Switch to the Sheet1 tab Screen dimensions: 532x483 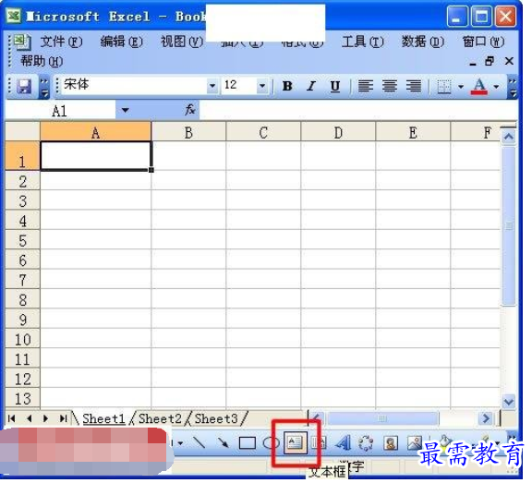pos(103,419)
